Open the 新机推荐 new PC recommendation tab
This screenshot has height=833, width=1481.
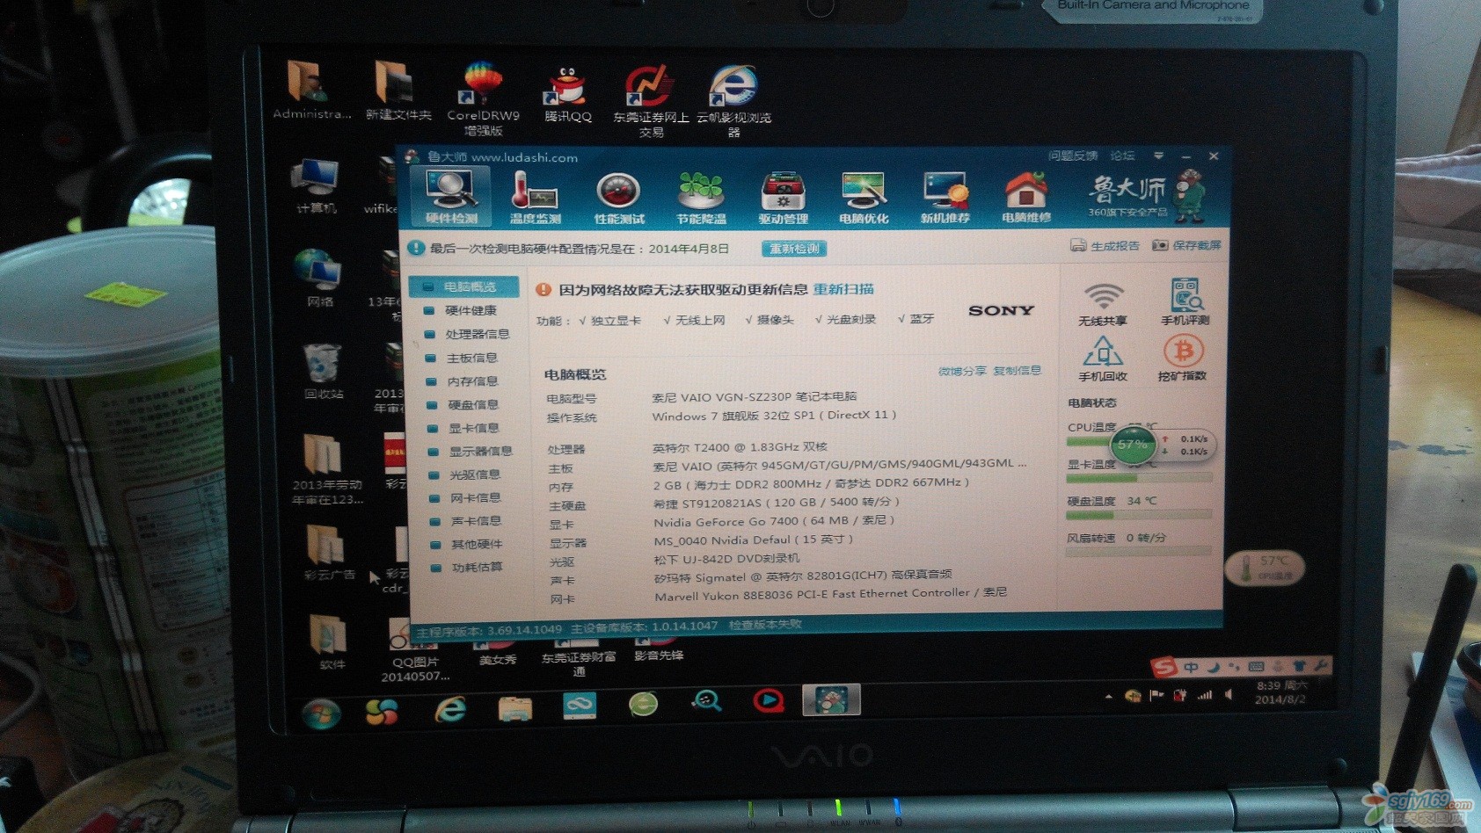click(x=945, y=197)
